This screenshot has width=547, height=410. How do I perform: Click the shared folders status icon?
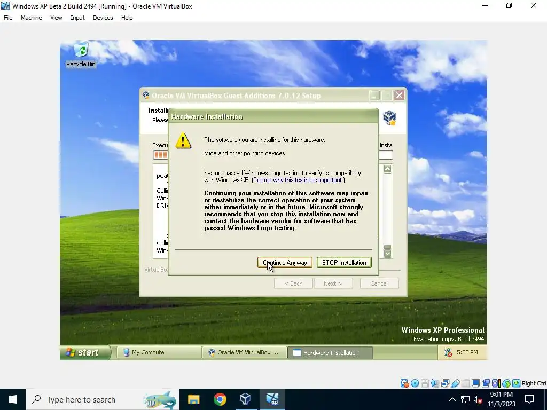[x=465, y=383]
